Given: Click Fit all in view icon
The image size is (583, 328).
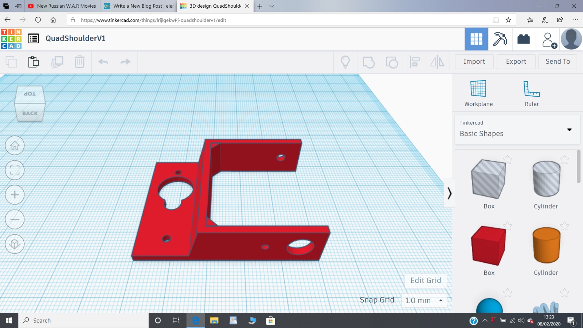Looking at the screenshot, I should coord(15,170).
